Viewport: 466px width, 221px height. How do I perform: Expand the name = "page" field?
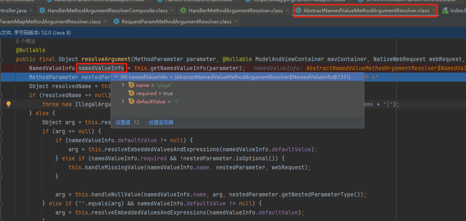click(123, 85)
